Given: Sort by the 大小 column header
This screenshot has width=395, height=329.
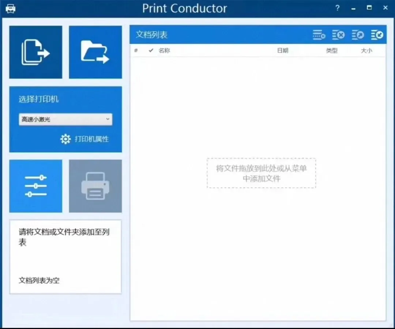Looking at the screenshot, I should pos(366,50).
